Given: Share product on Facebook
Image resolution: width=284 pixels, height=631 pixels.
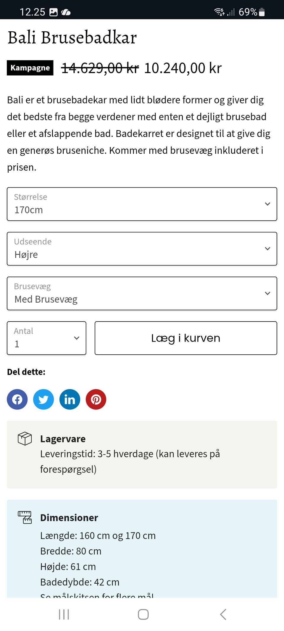Looking at the screenshot, I should 17,399.
